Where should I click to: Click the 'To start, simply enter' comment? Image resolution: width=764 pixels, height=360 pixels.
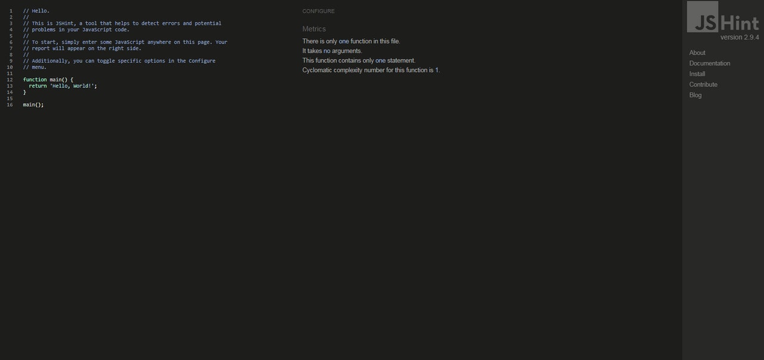click(x=125, y=42)
